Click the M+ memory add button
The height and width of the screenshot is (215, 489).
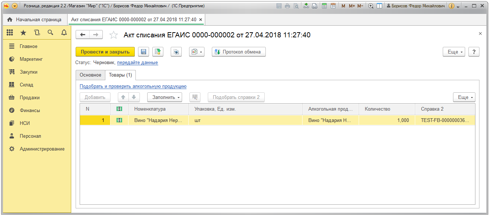click(352, 6)
